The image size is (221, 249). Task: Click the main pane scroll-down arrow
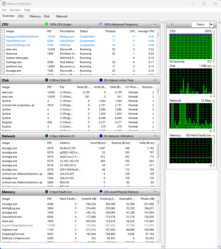(x=163, y=247)
